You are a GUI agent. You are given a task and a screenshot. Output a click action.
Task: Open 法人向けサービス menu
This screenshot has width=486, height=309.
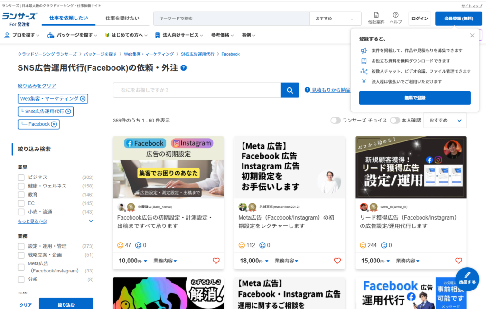tap(179, 35)
